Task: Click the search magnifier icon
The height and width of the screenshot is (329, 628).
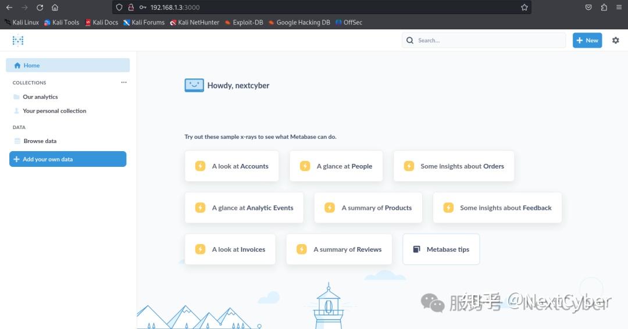Action: click(410, 40)
